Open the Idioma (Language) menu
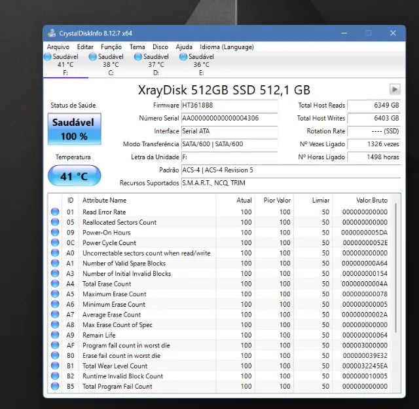 pos(227,47)
